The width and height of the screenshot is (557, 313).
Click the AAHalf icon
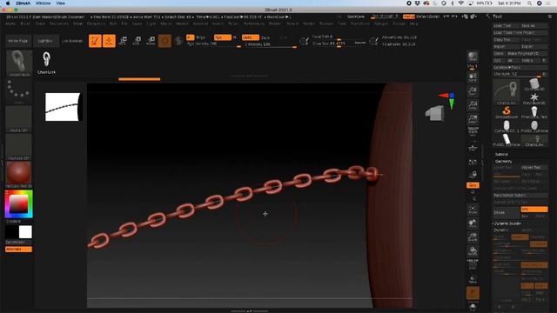tap(473, 119)
